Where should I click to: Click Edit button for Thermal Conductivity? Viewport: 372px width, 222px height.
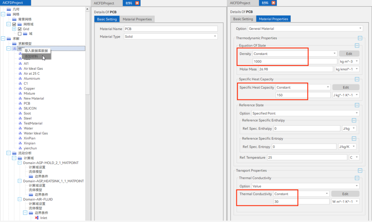[345, 194]
